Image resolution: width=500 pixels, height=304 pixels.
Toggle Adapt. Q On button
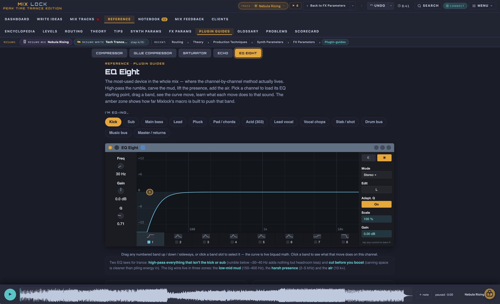[376, 204]
